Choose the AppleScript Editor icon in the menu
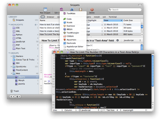This screenshot has height=120, width=162. 64,47
